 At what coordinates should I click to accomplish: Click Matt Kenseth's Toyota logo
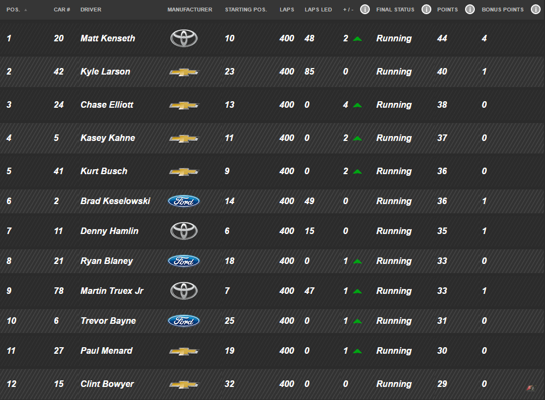tap(184, 38)
